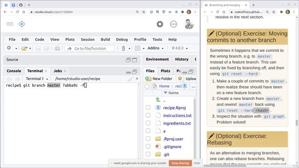Screen dimensions: 299x168
Task: Tick the checkbox next to instructions.txt
Action: [148, 115]
